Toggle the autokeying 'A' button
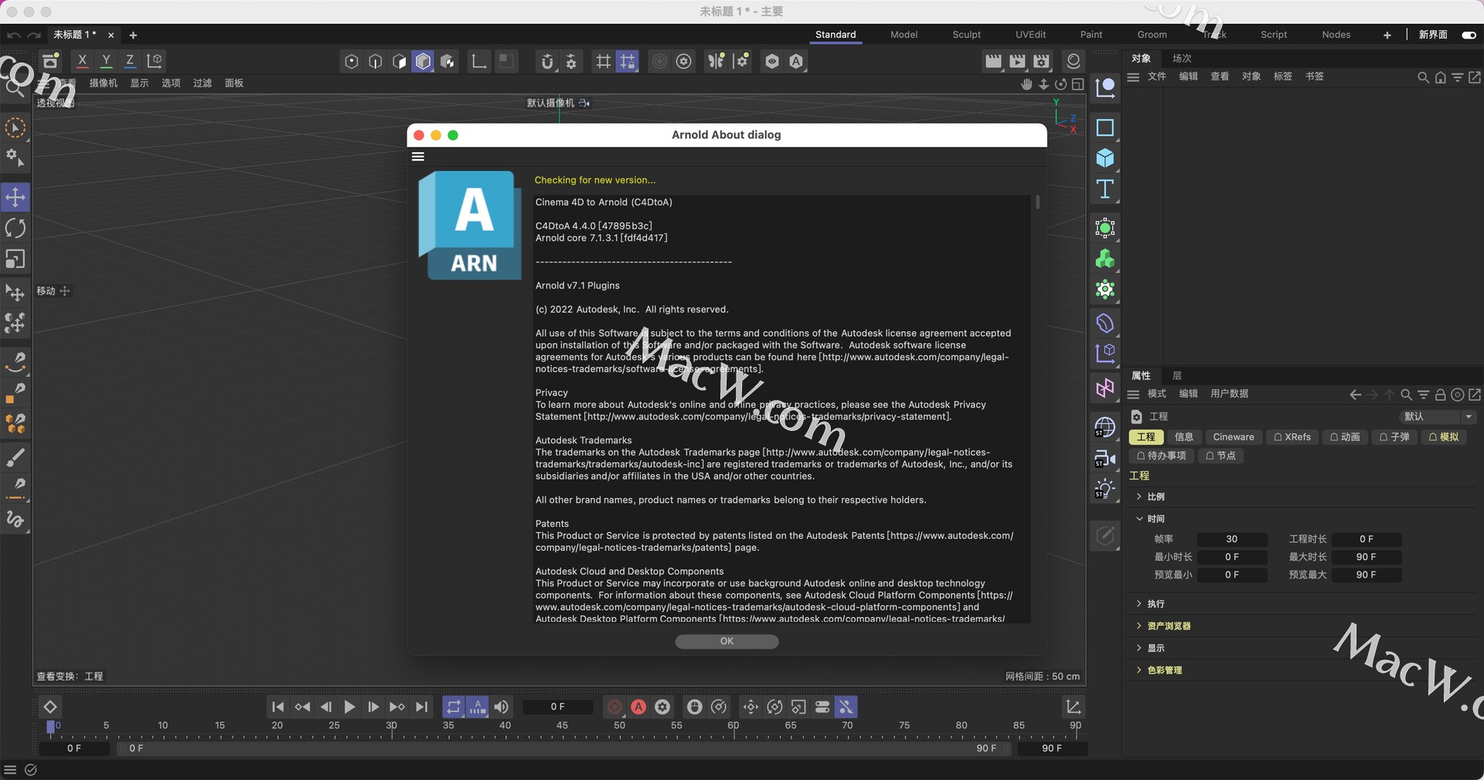This screenshot has width=1484, height=780. tap(638, 707)
